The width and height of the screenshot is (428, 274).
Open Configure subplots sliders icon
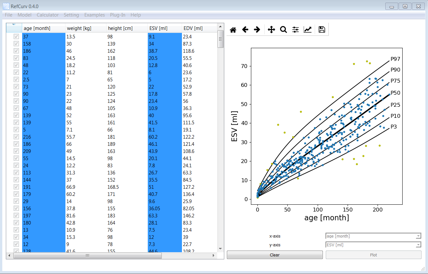(296, 30)
